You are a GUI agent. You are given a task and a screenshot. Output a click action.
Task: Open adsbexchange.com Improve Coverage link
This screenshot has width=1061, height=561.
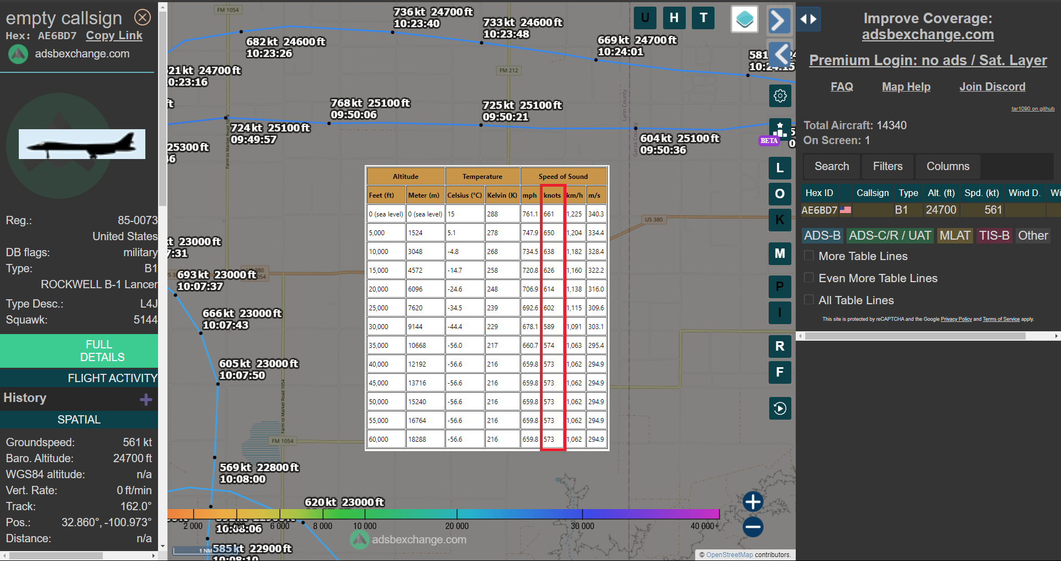click(928, 34)
